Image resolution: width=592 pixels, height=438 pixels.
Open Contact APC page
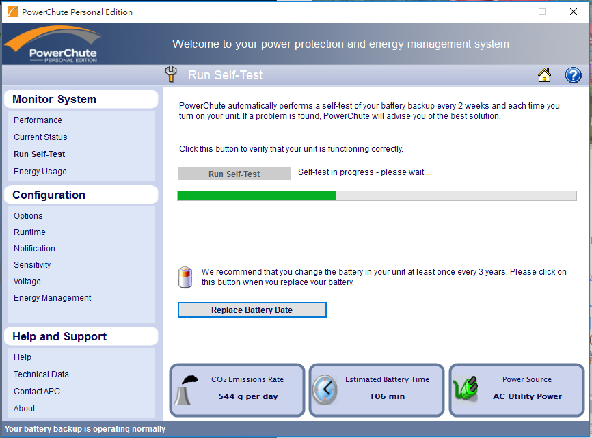pos(37,392)
